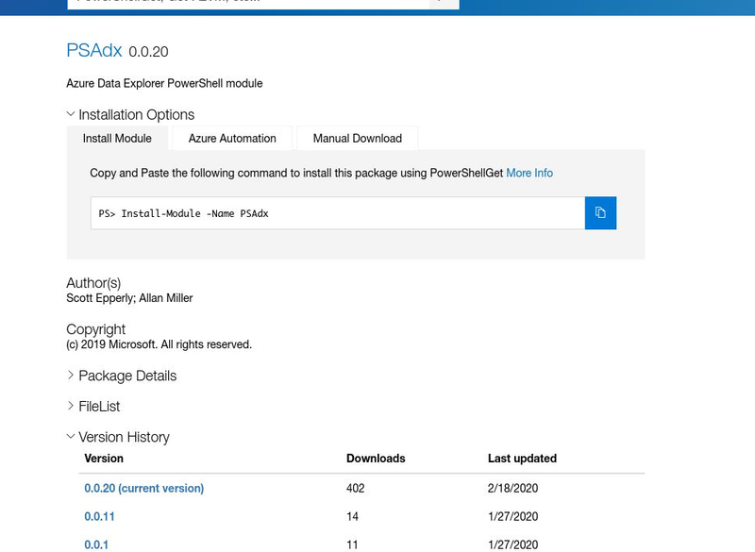Click the search box at top

[x=248, y=4]
